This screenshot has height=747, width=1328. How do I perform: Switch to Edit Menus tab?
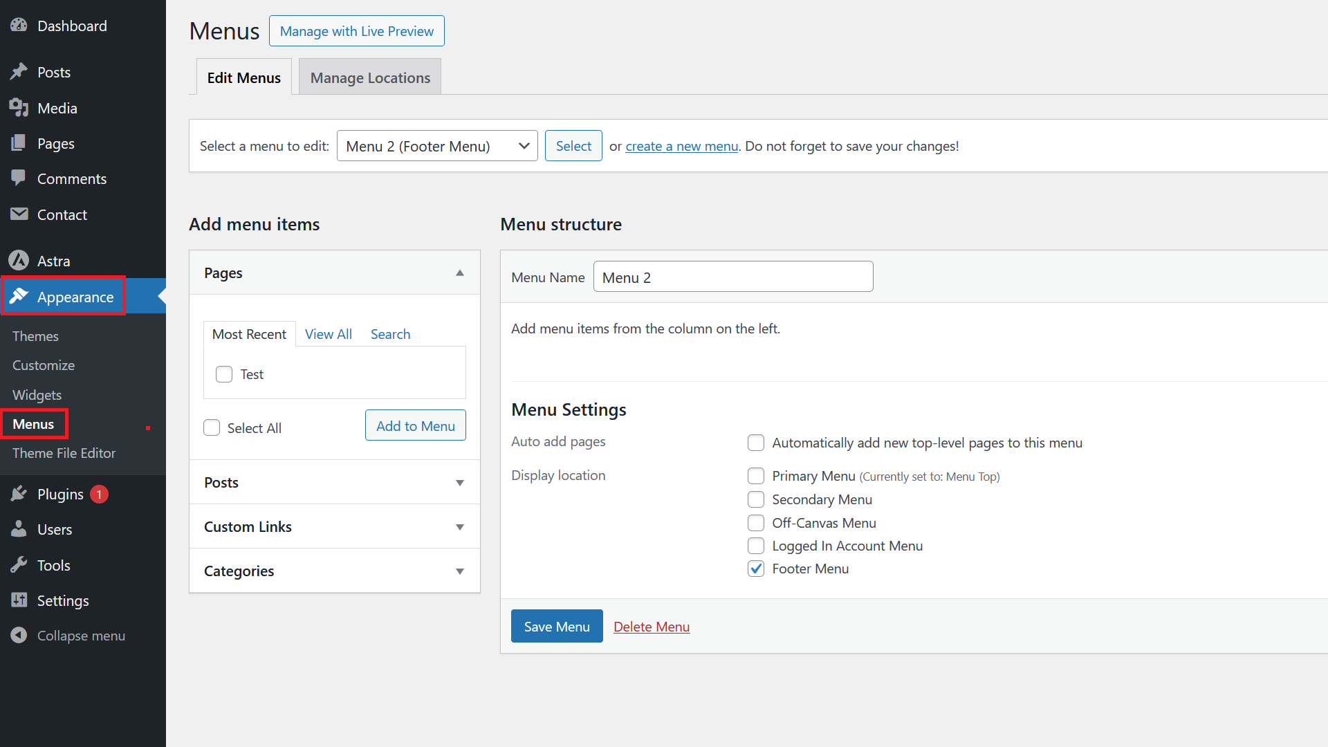click(x=243, y=77)
